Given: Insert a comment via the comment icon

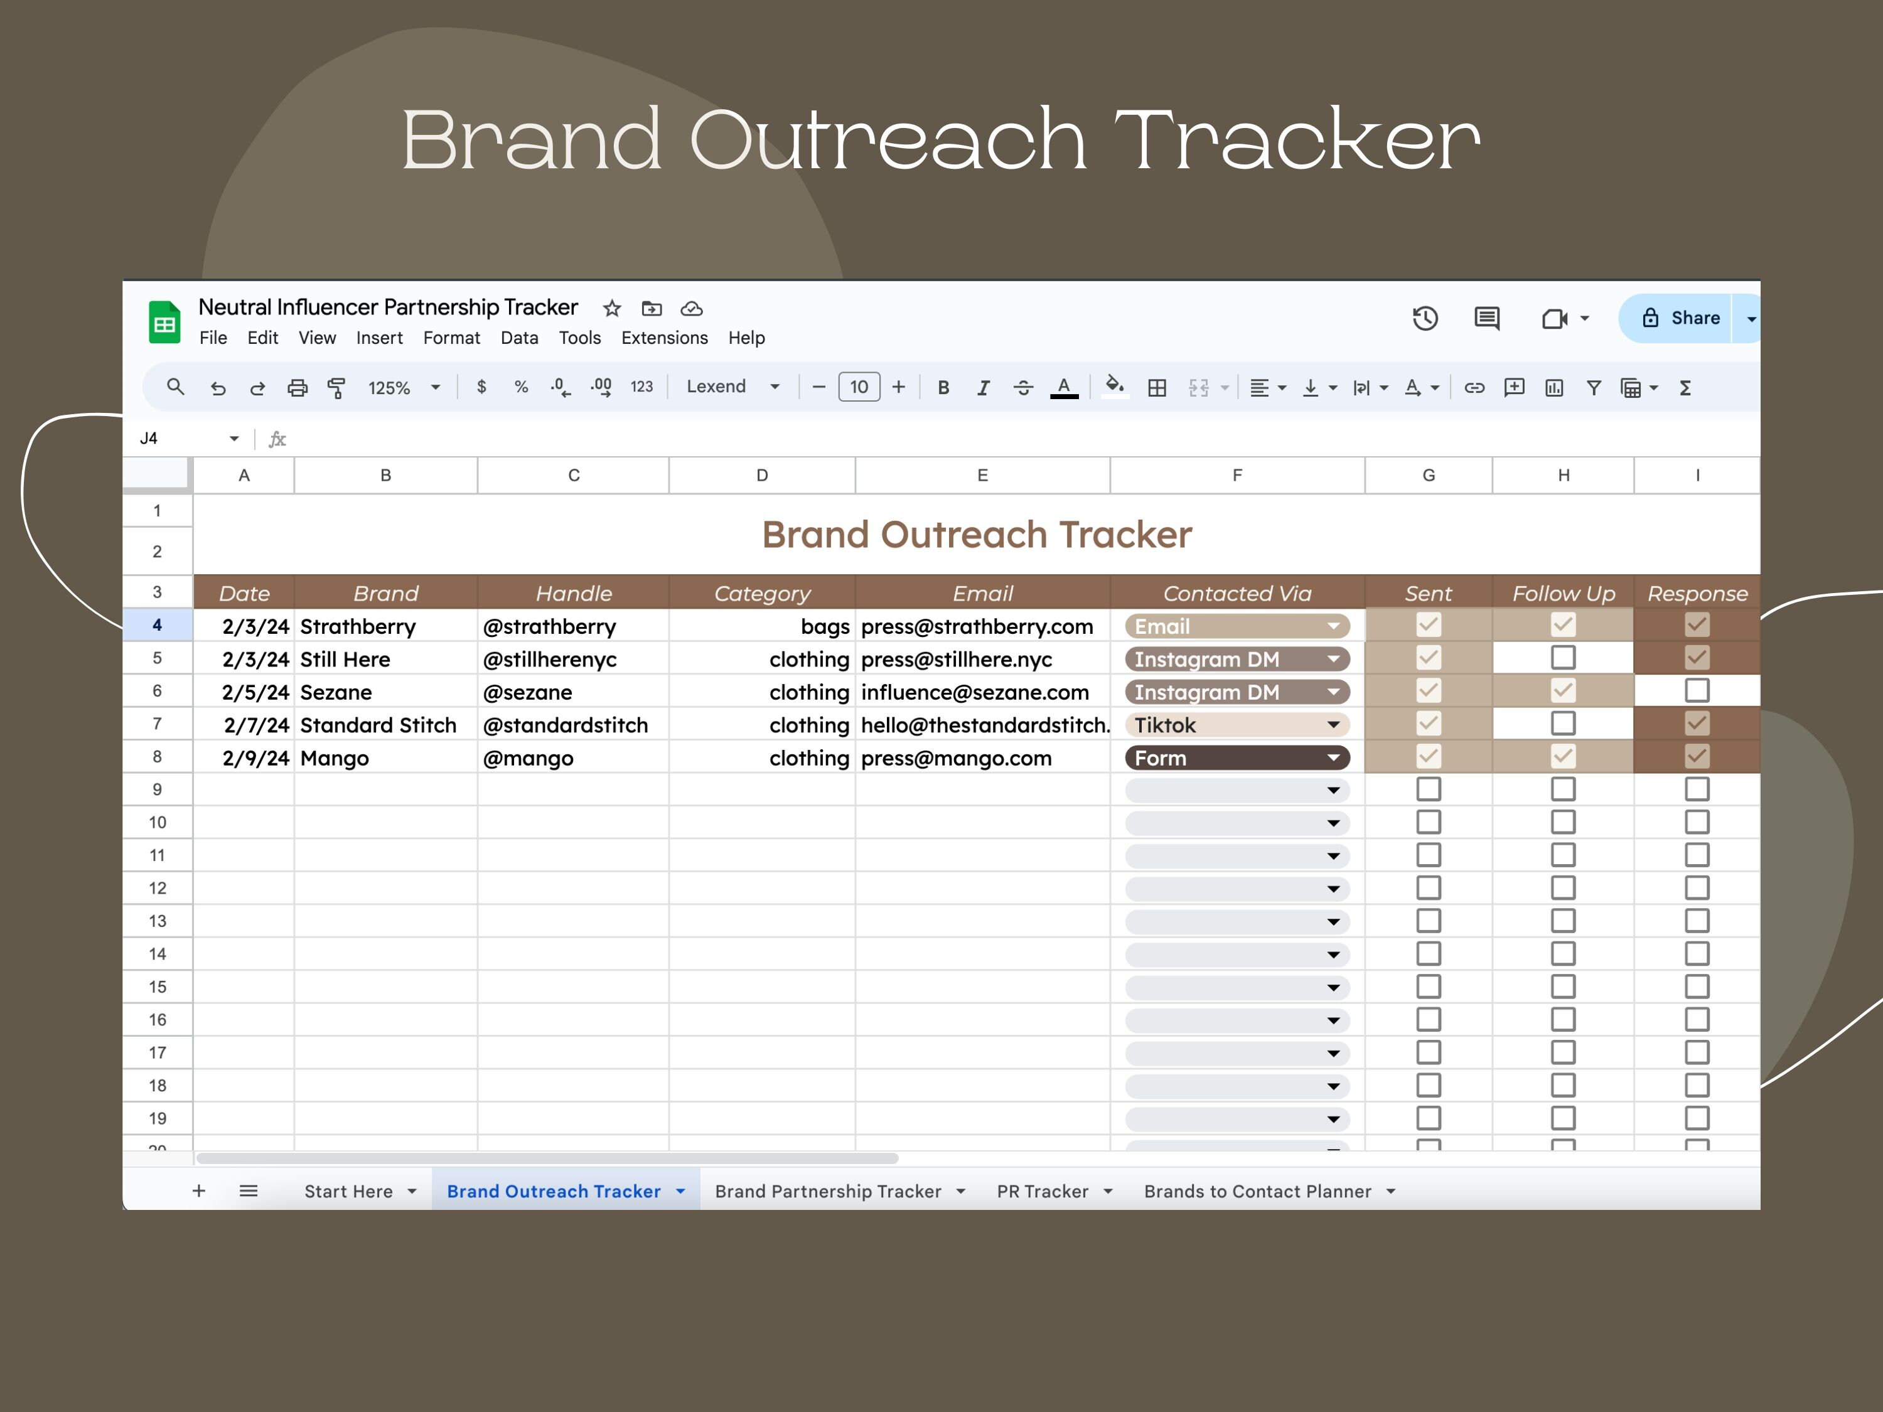Looking at the screenshot, I should tap(1515, 387).
